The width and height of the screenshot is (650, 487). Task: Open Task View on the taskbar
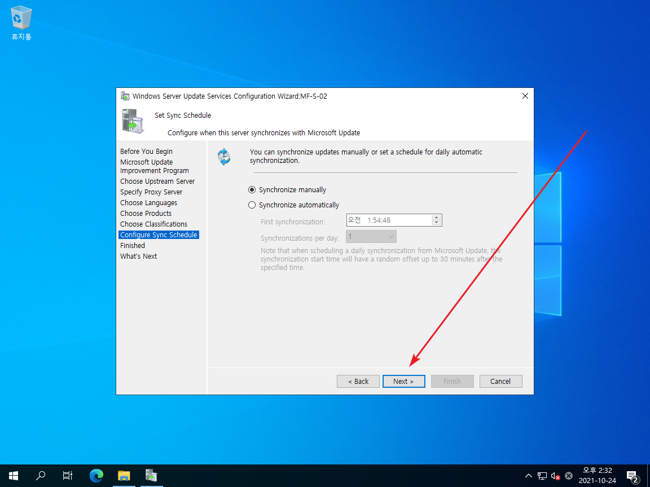pos(68,475)
